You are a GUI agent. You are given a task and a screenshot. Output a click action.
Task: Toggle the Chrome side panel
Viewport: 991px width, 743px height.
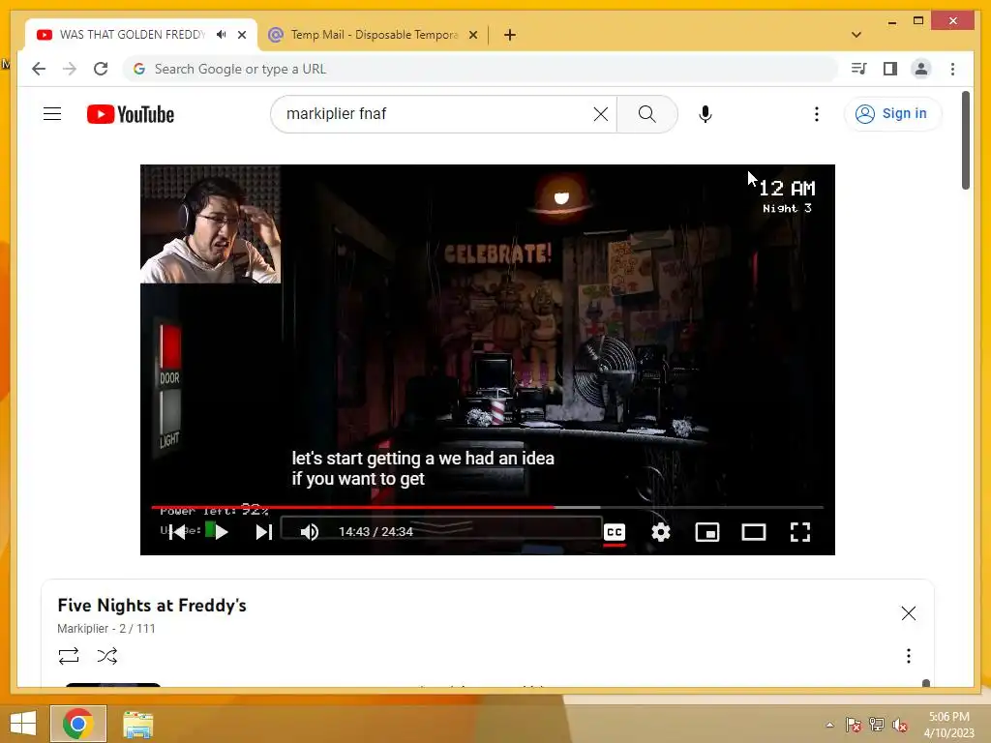tap(890, 69)
